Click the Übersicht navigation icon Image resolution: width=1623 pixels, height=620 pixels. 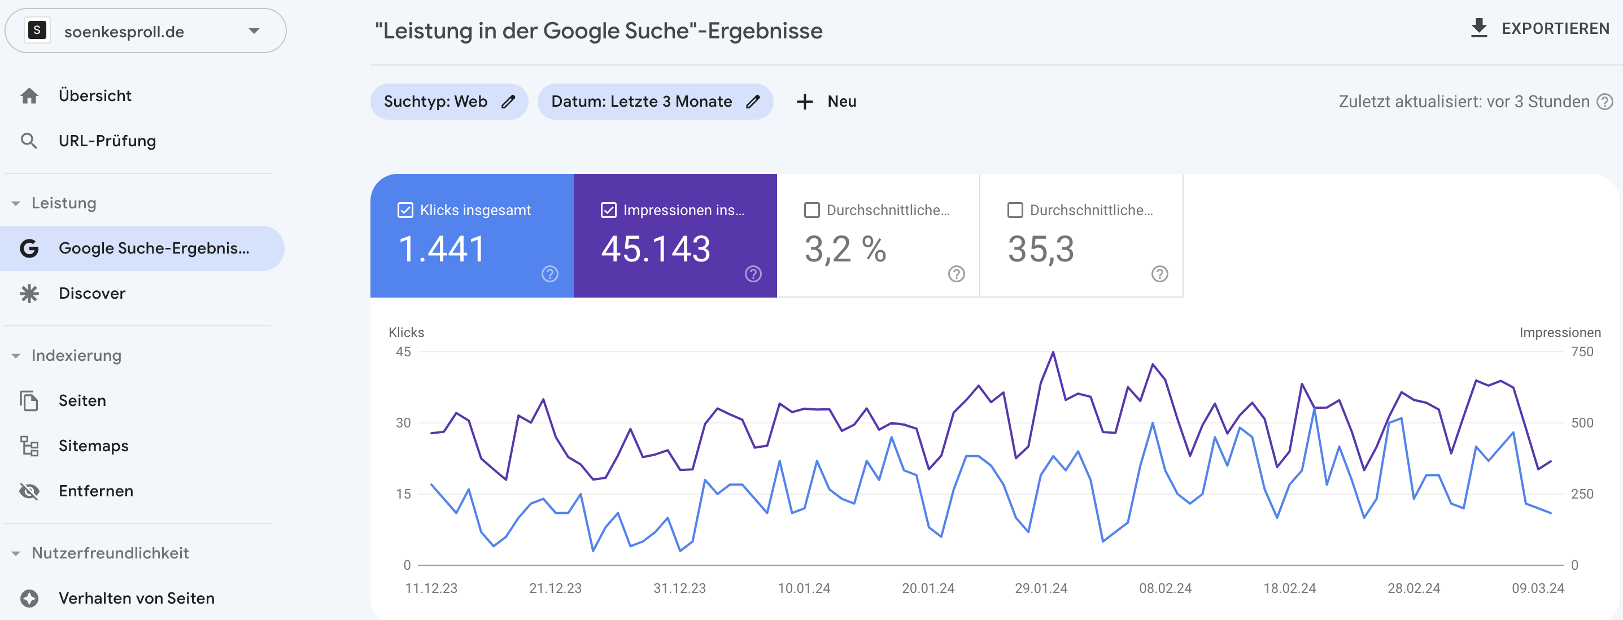(x=29, y=95)
